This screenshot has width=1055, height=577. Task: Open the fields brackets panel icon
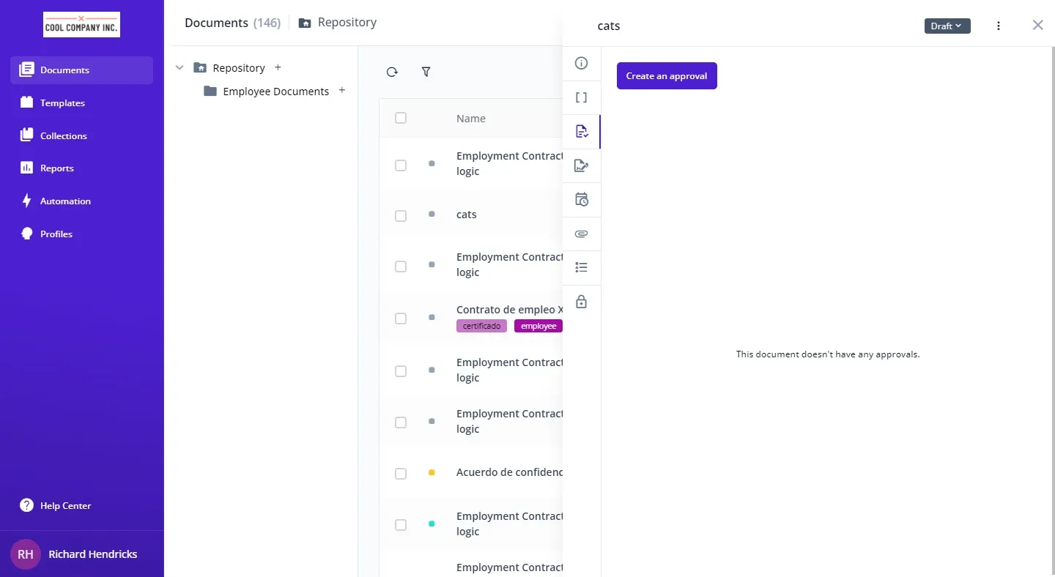(581, 97)
